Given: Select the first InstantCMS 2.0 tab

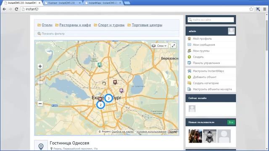Looking at the screenshot, I should coord(21,3).
